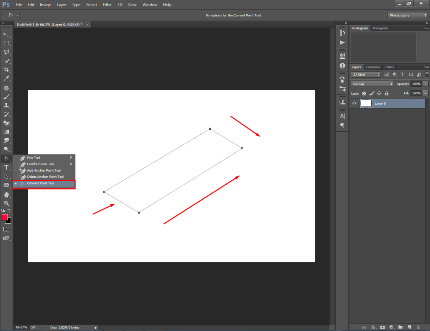Create a new layer from Layers panel
The image size is (430, 331).
point(409,327)
